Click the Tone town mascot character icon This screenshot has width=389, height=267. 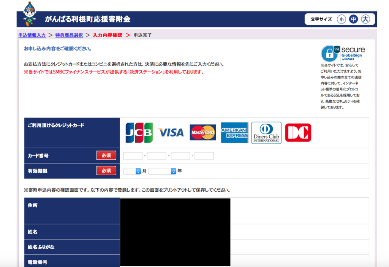pos(30,14)
